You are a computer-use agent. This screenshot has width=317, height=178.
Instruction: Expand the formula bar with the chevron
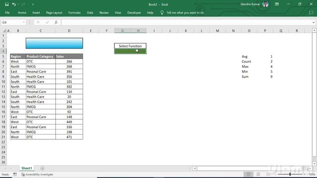coord(314,22)
